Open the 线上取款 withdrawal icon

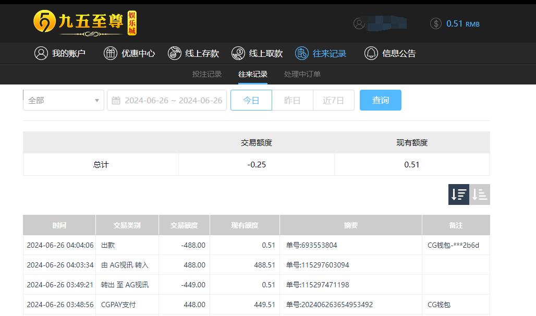click(x=238, y=53)
